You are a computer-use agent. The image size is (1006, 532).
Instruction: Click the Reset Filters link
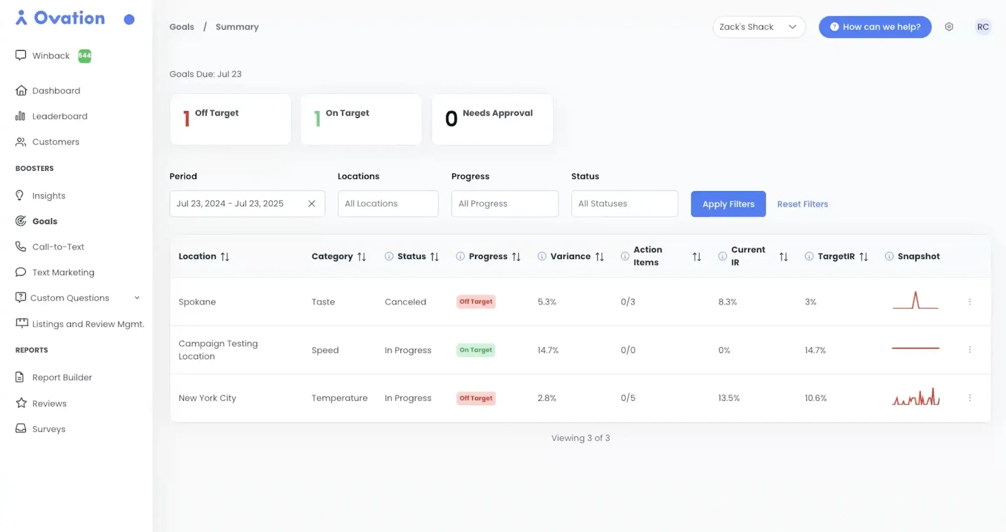point(802,204)
